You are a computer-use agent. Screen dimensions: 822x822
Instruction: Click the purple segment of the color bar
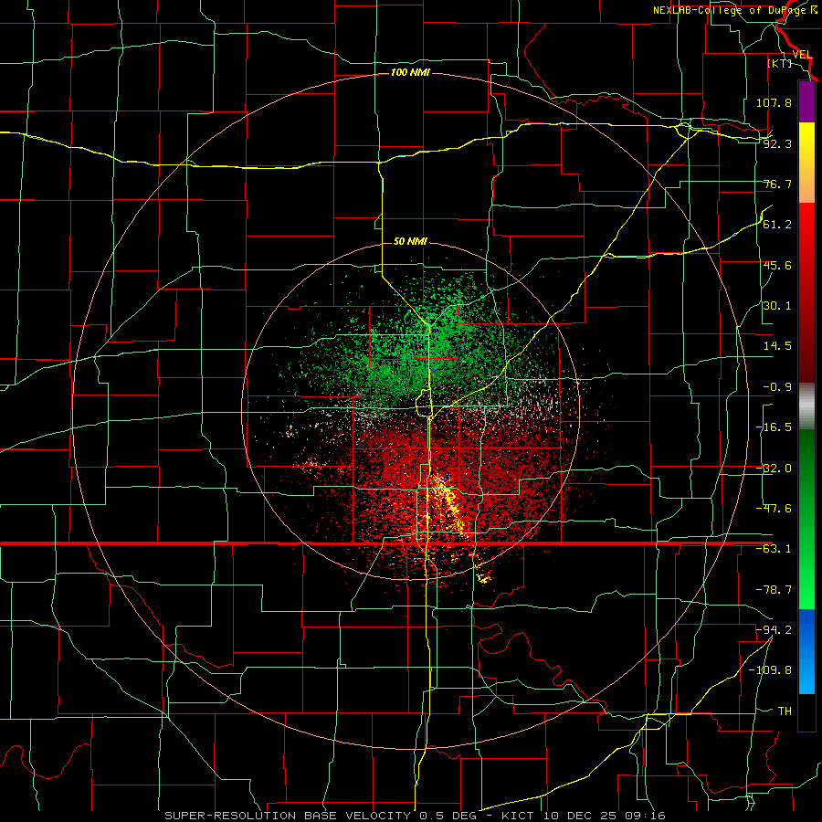click(806, 101)
